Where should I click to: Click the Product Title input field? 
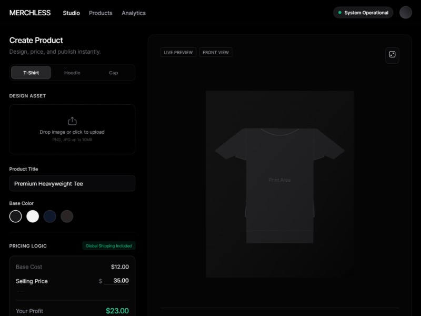click(x=72, y=183)
